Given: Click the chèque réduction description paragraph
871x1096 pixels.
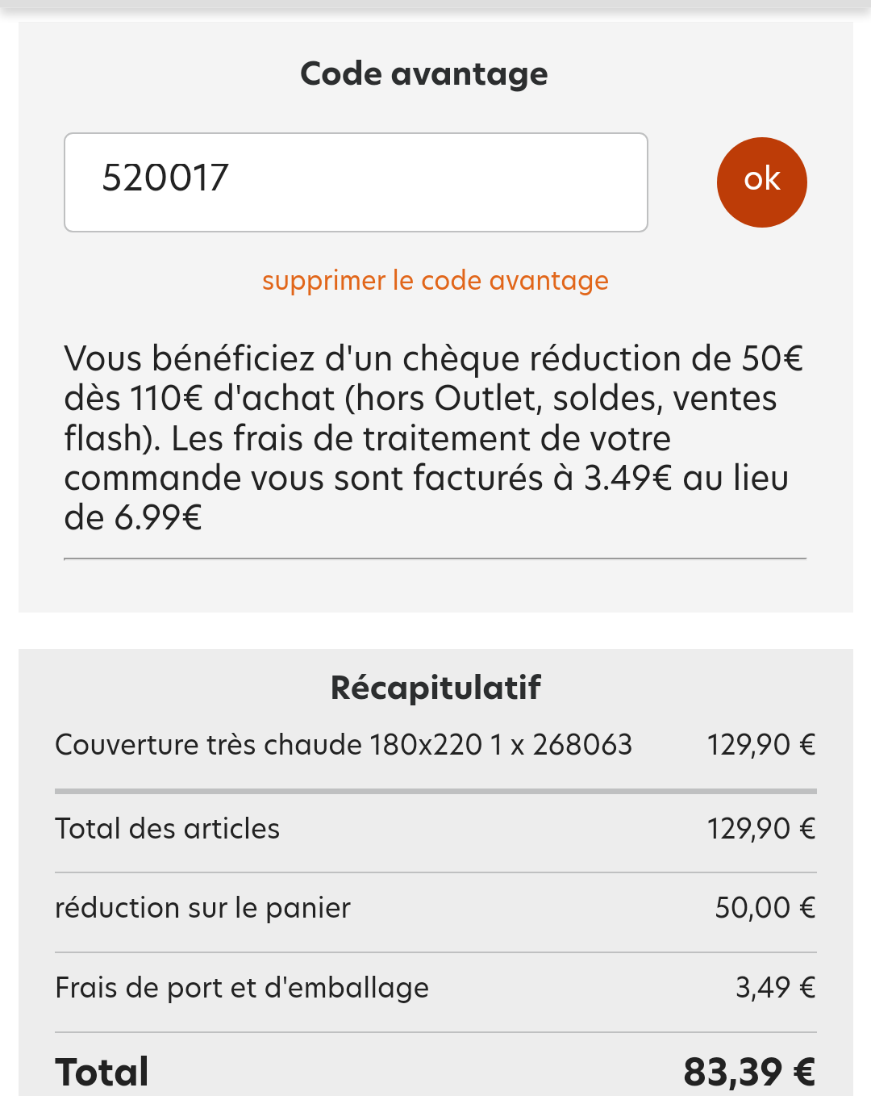Looking at the screenshot, I should click(434, 438).
